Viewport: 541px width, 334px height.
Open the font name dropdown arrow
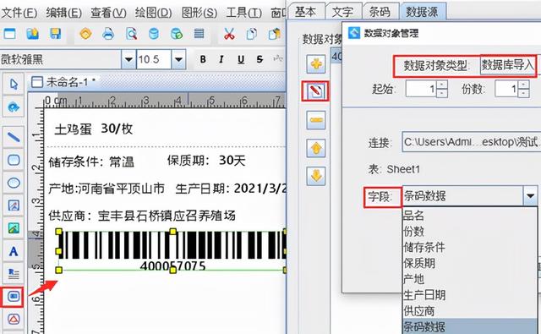(x=128, y=59)
